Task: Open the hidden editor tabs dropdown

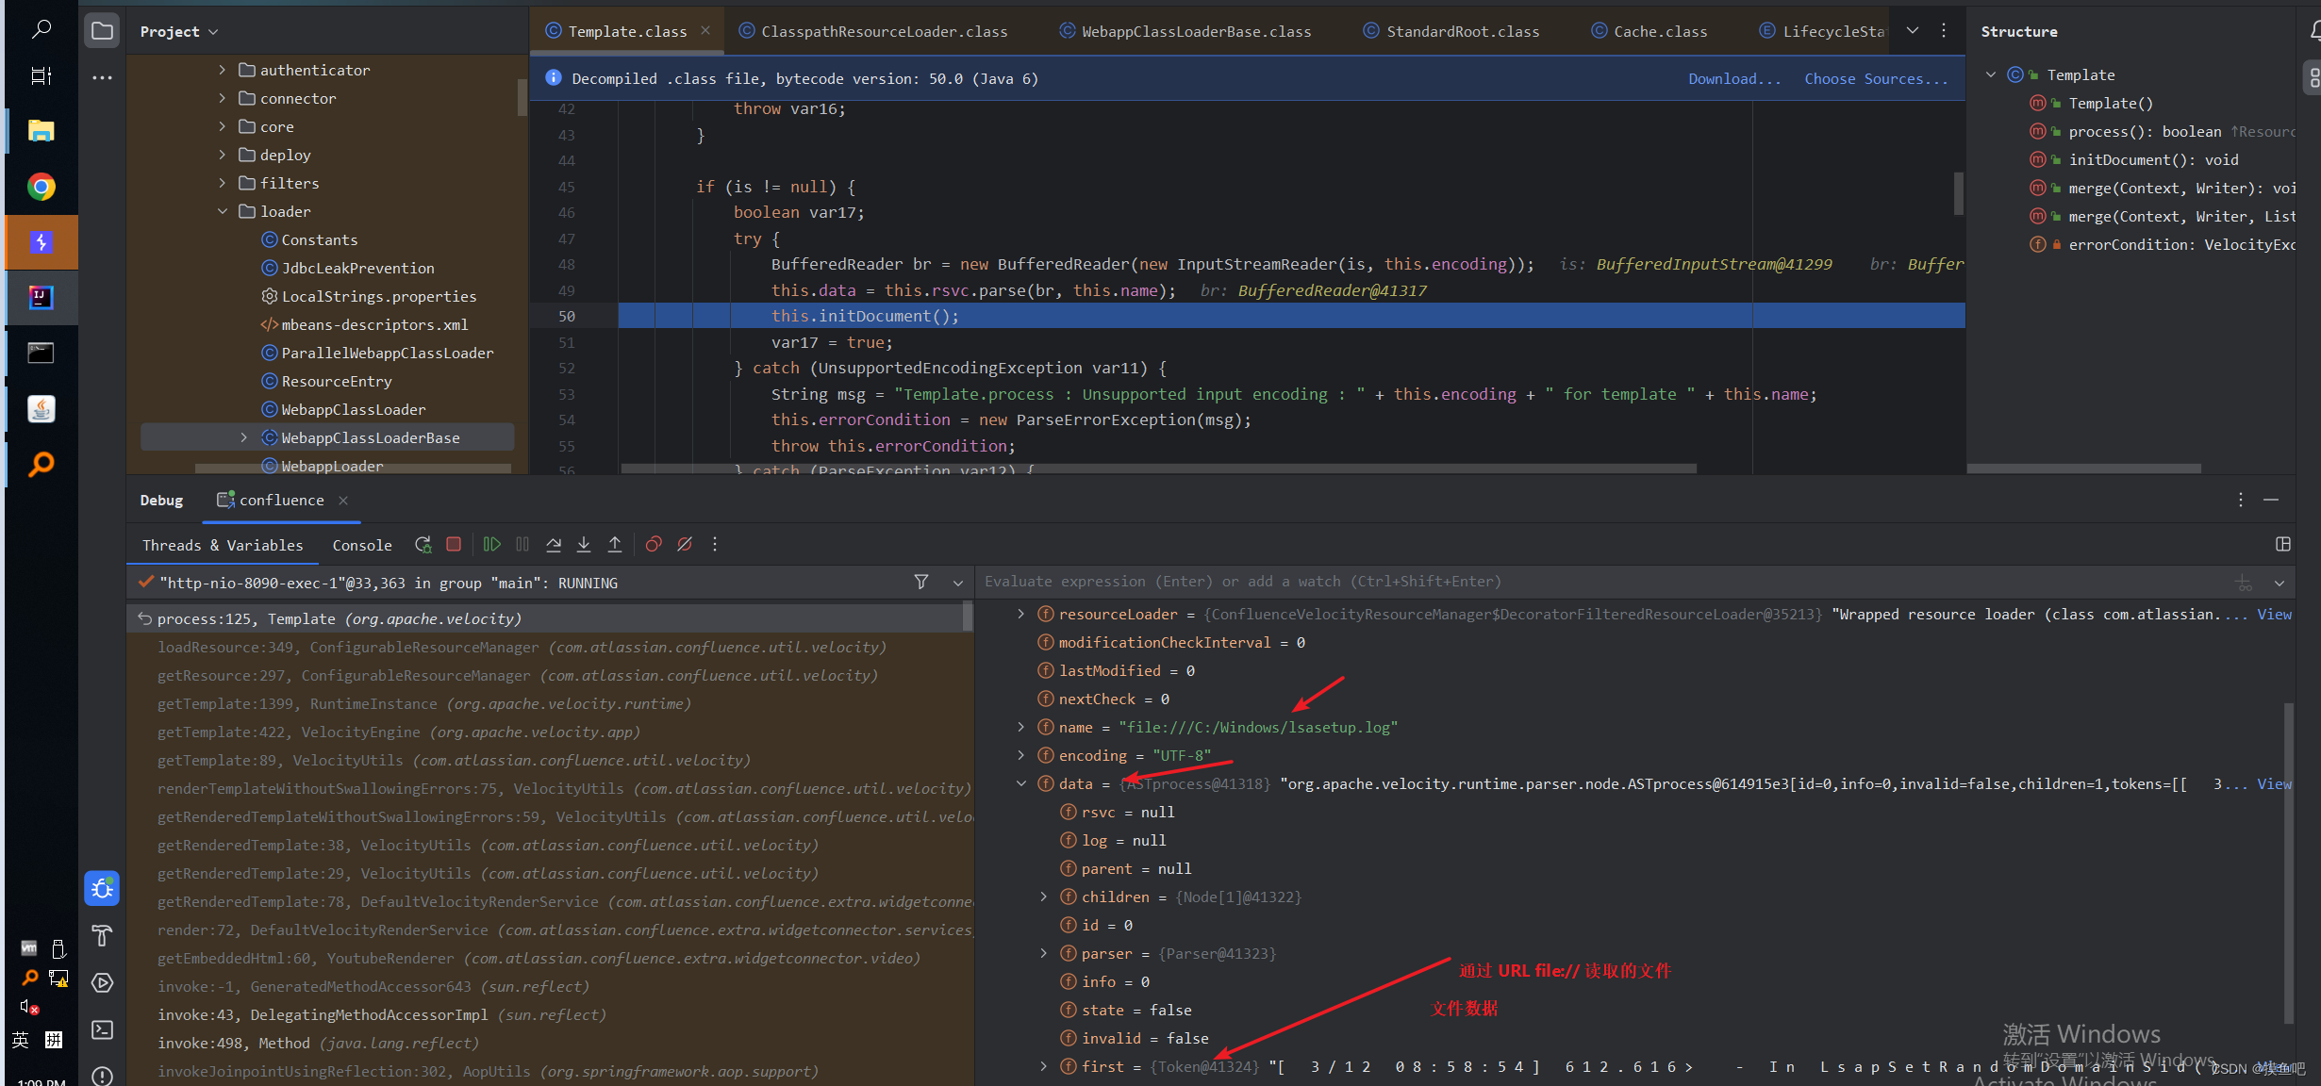Action: coord(1912,30)
